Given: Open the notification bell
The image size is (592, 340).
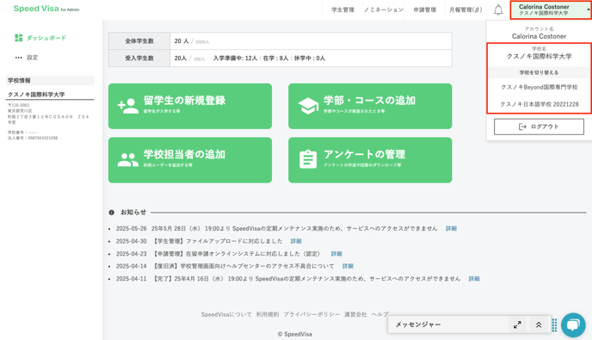Looking at the screenshot, I should click(498, 9).
